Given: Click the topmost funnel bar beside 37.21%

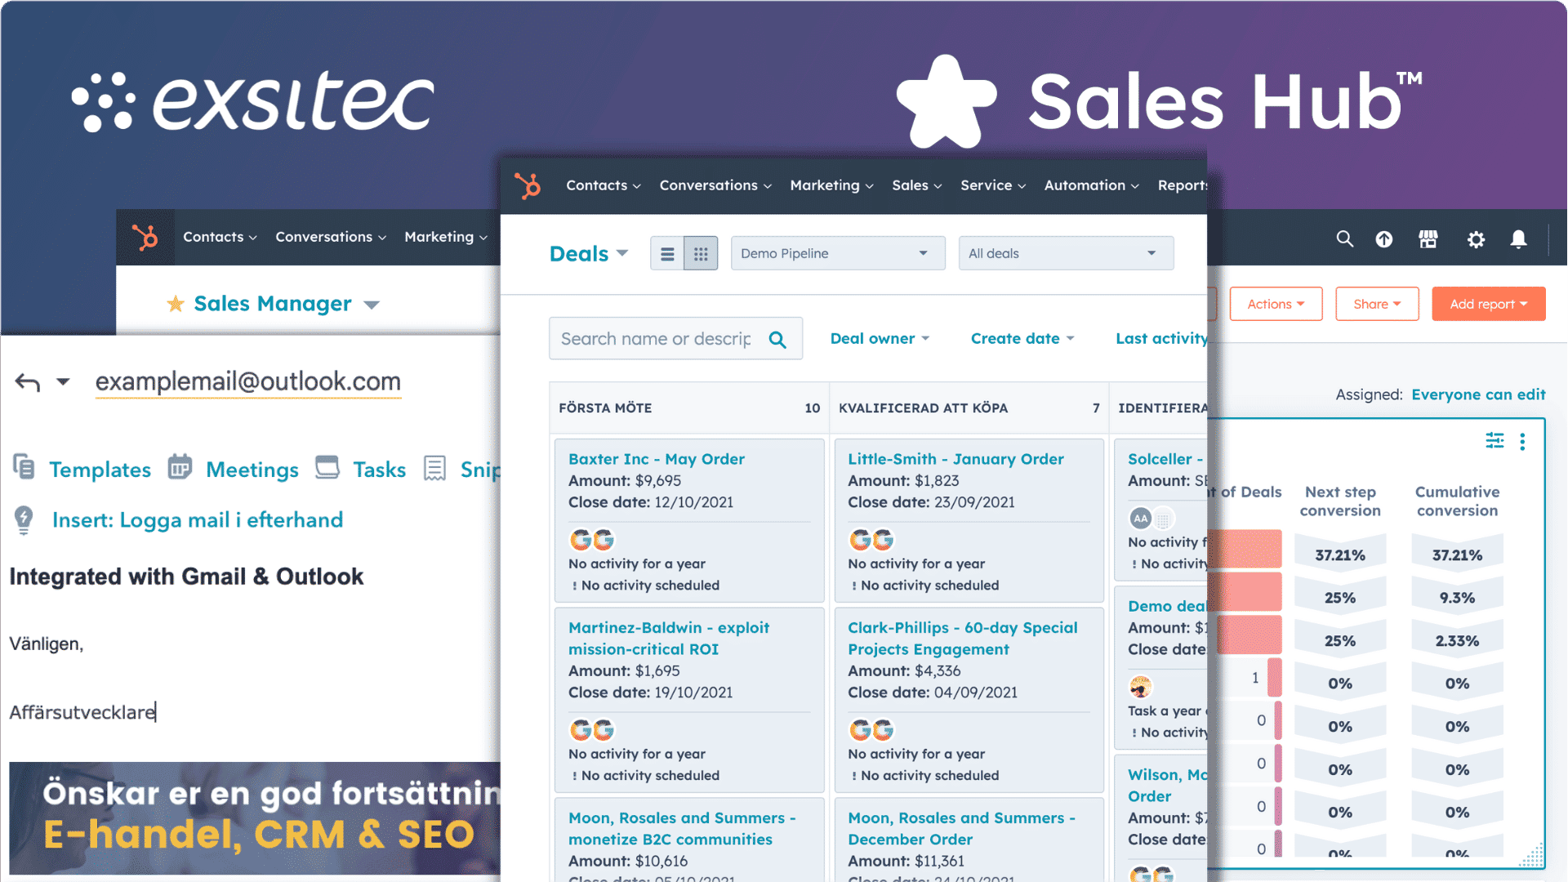Looking at the screenshot, I should pos(1245,549).
